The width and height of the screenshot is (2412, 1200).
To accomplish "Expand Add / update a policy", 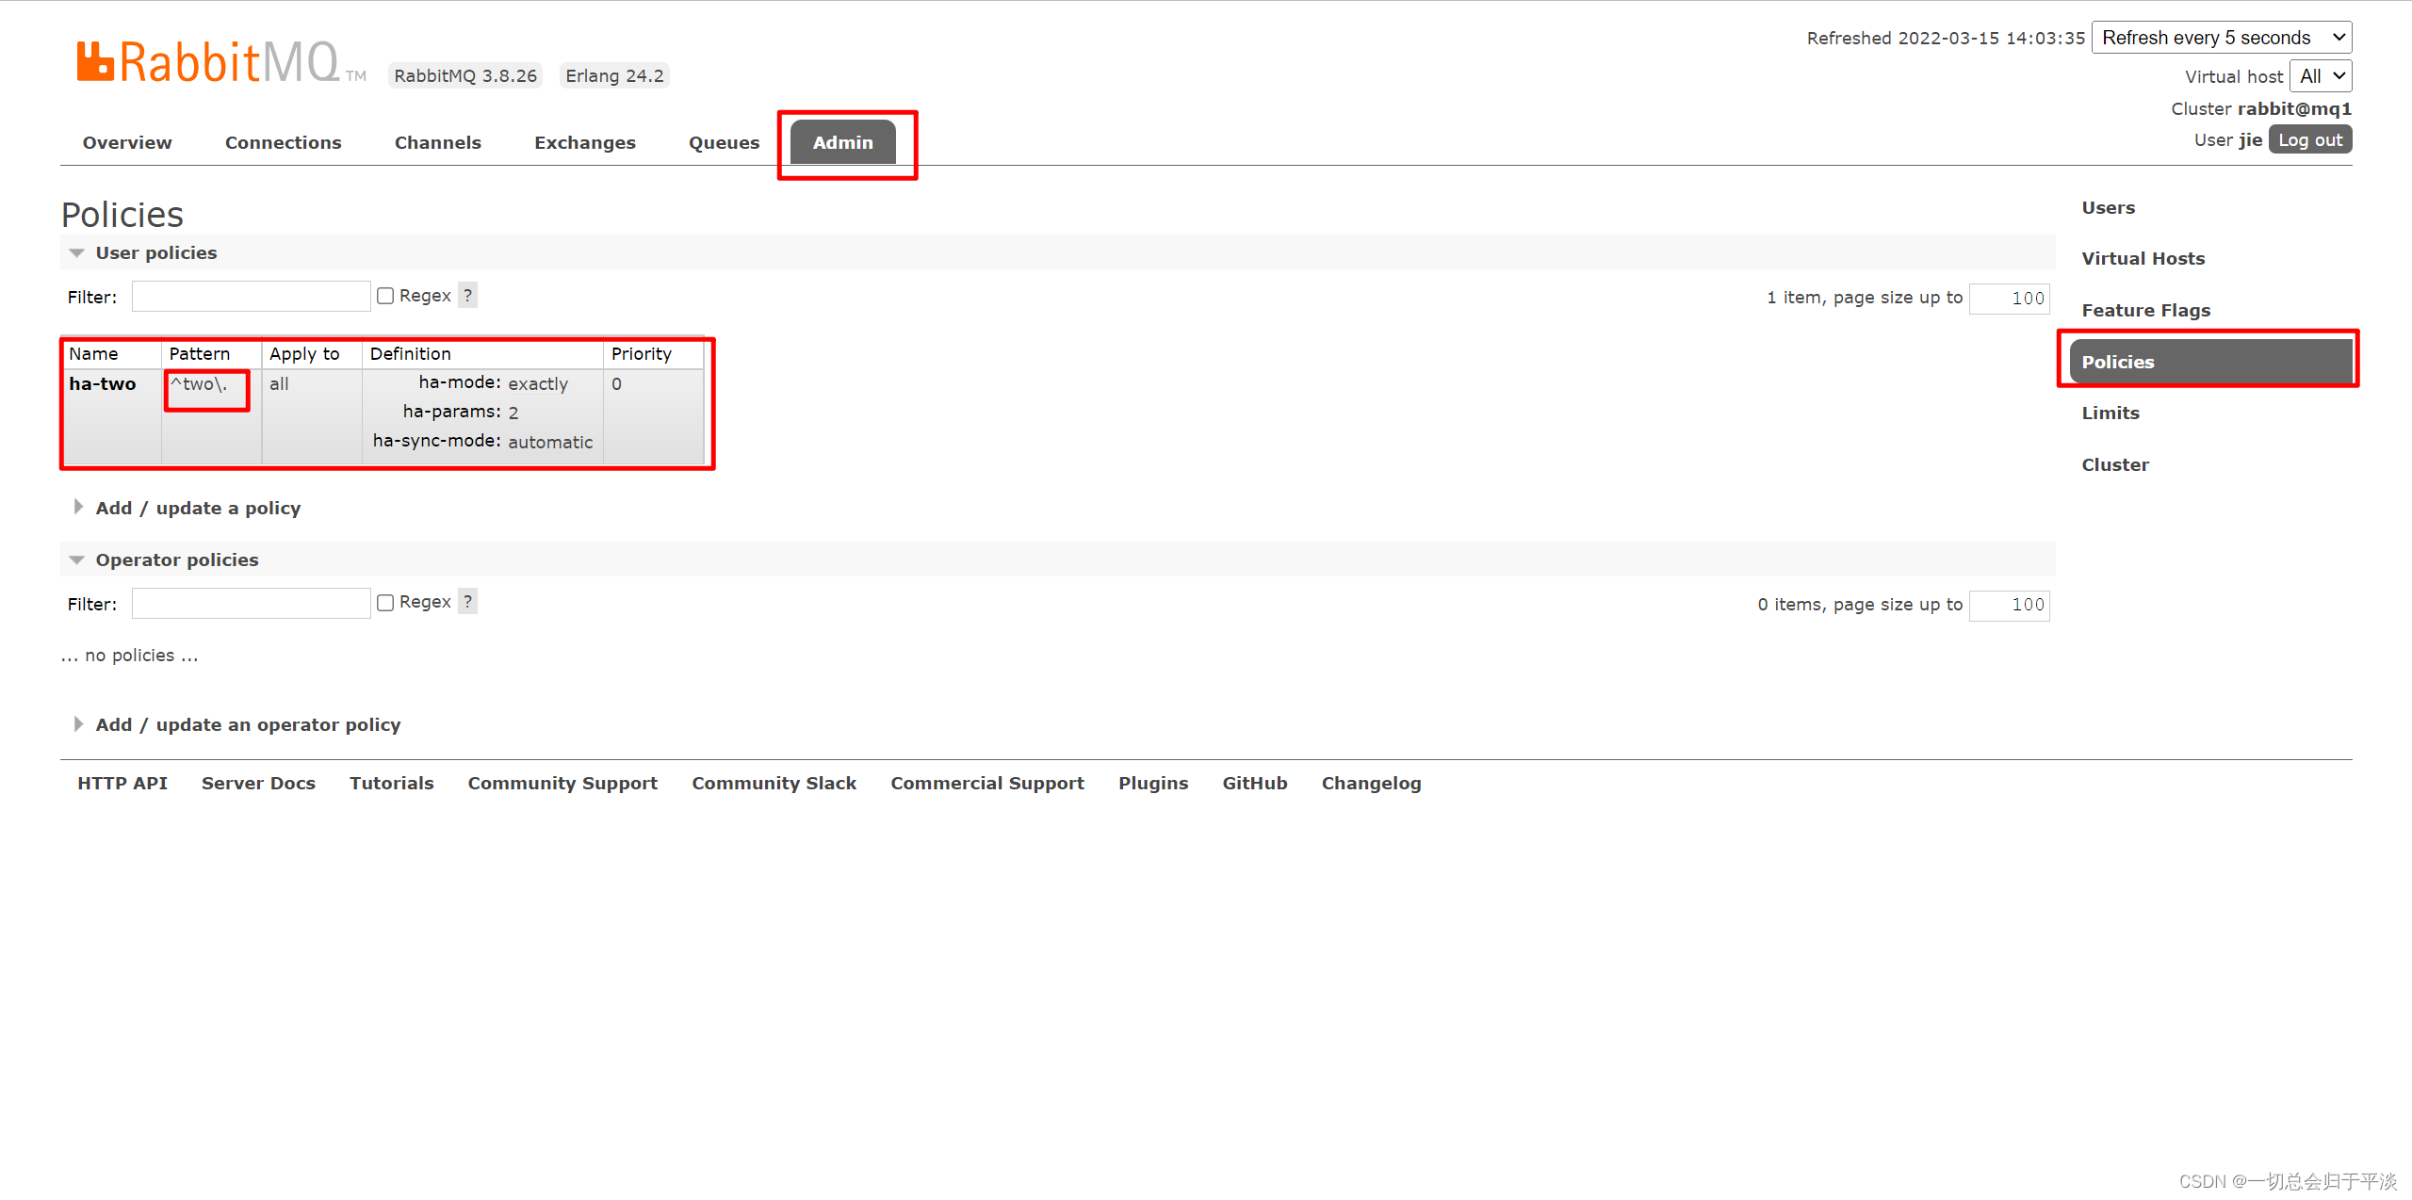I will pos(198,508).
